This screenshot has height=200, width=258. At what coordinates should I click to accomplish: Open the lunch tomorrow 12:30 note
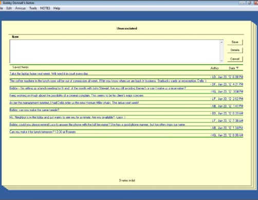[43, 132]
